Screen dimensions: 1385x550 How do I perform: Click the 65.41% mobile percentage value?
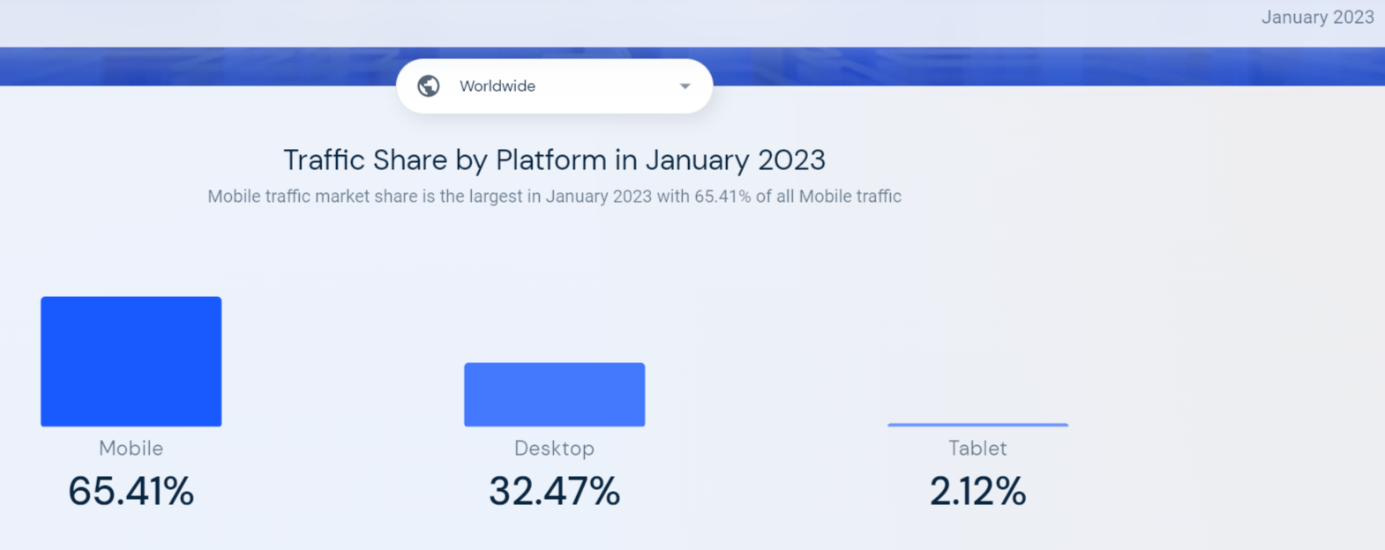131,491
